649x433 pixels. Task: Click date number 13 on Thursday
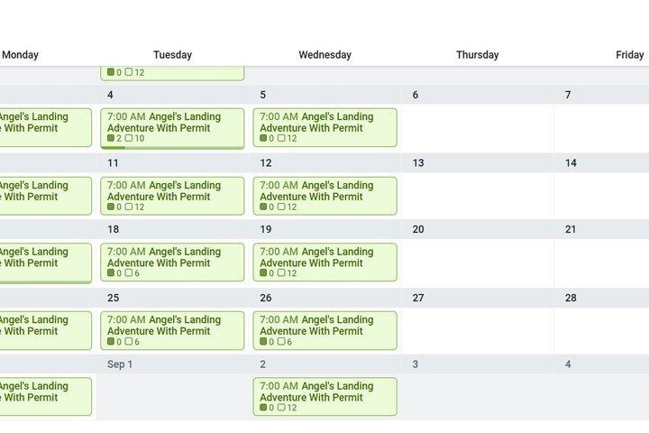pos(418,163)
